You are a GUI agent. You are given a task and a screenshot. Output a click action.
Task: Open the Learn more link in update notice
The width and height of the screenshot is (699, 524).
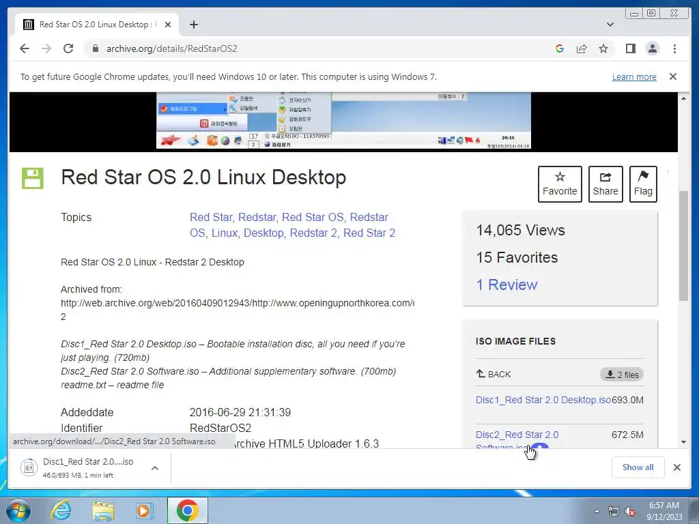tap(634, 76)
